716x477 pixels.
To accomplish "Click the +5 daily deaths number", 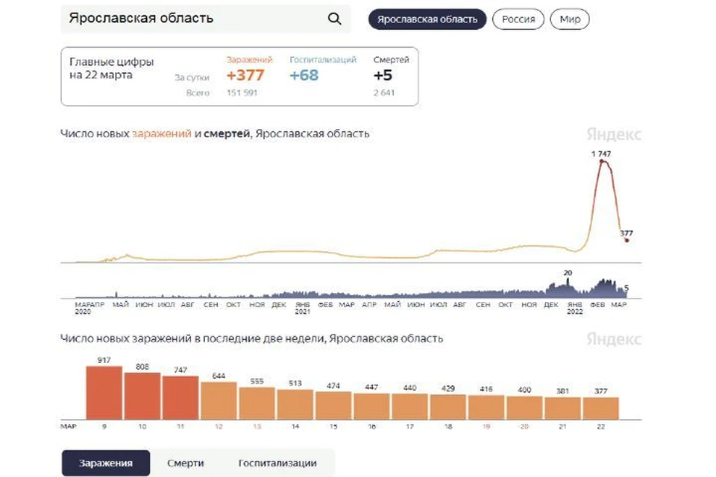I will pos(383,75).
